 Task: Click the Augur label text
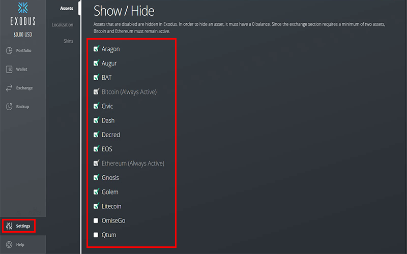coord(109,63)
